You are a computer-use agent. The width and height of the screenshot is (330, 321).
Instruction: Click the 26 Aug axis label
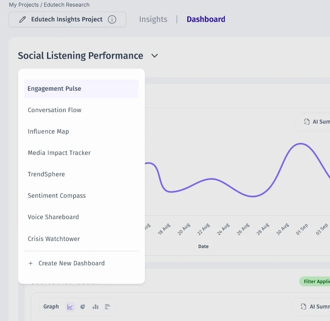pos(243,229)
